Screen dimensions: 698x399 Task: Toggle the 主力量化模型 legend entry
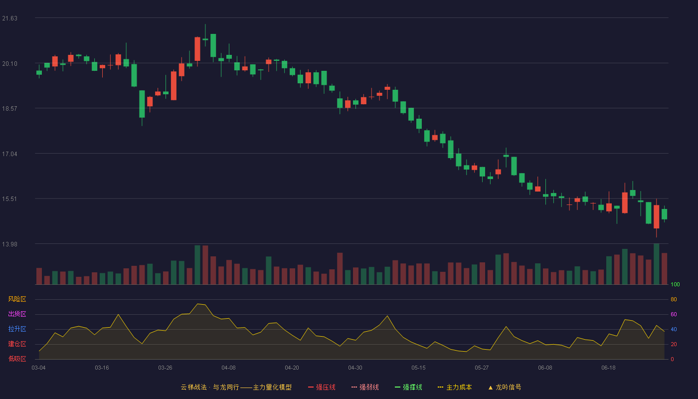click(236, 388)
